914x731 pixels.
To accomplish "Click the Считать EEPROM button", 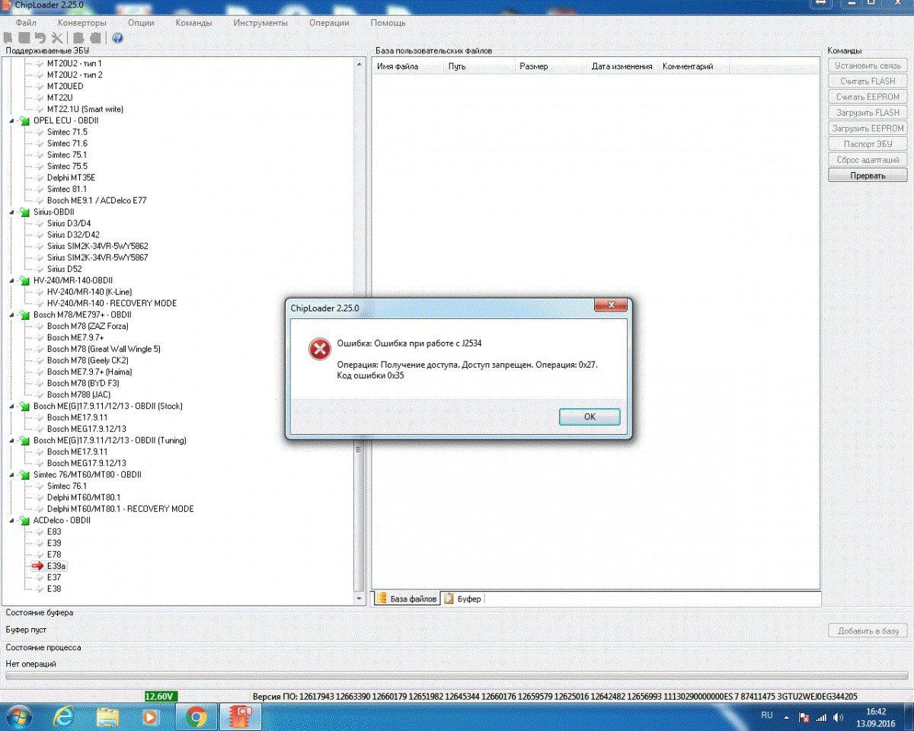I will (x=868, y=97).
